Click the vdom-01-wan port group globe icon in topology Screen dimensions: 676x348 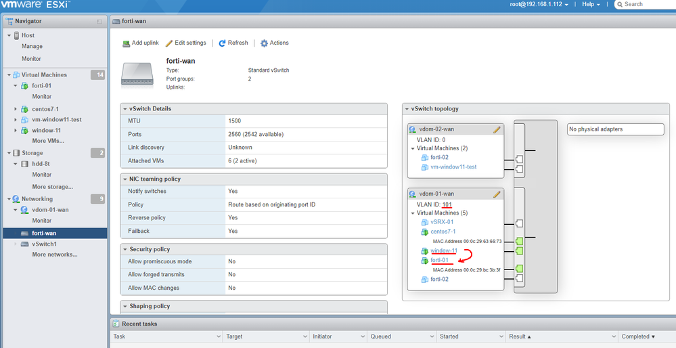coord(413,194)
